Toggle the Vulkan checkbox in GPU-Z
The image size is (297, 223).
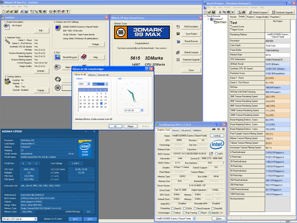coord(173,212)
